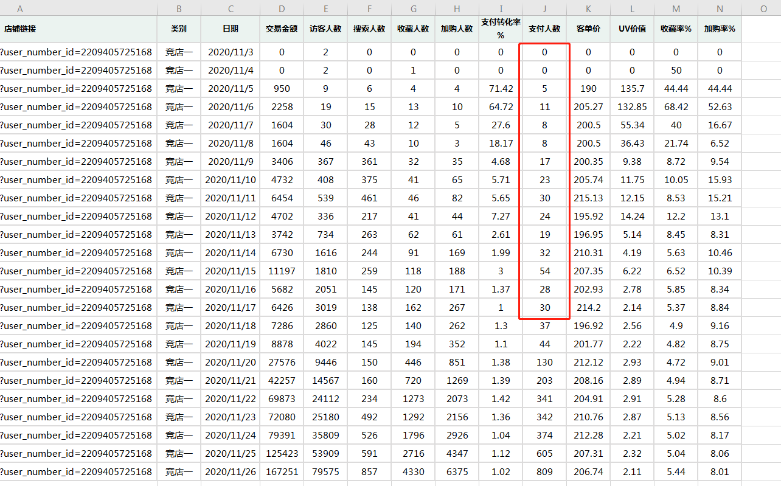The image size is (781, 486).
Task: Click transaction amount 125423
Action: (x=282, y=454)
